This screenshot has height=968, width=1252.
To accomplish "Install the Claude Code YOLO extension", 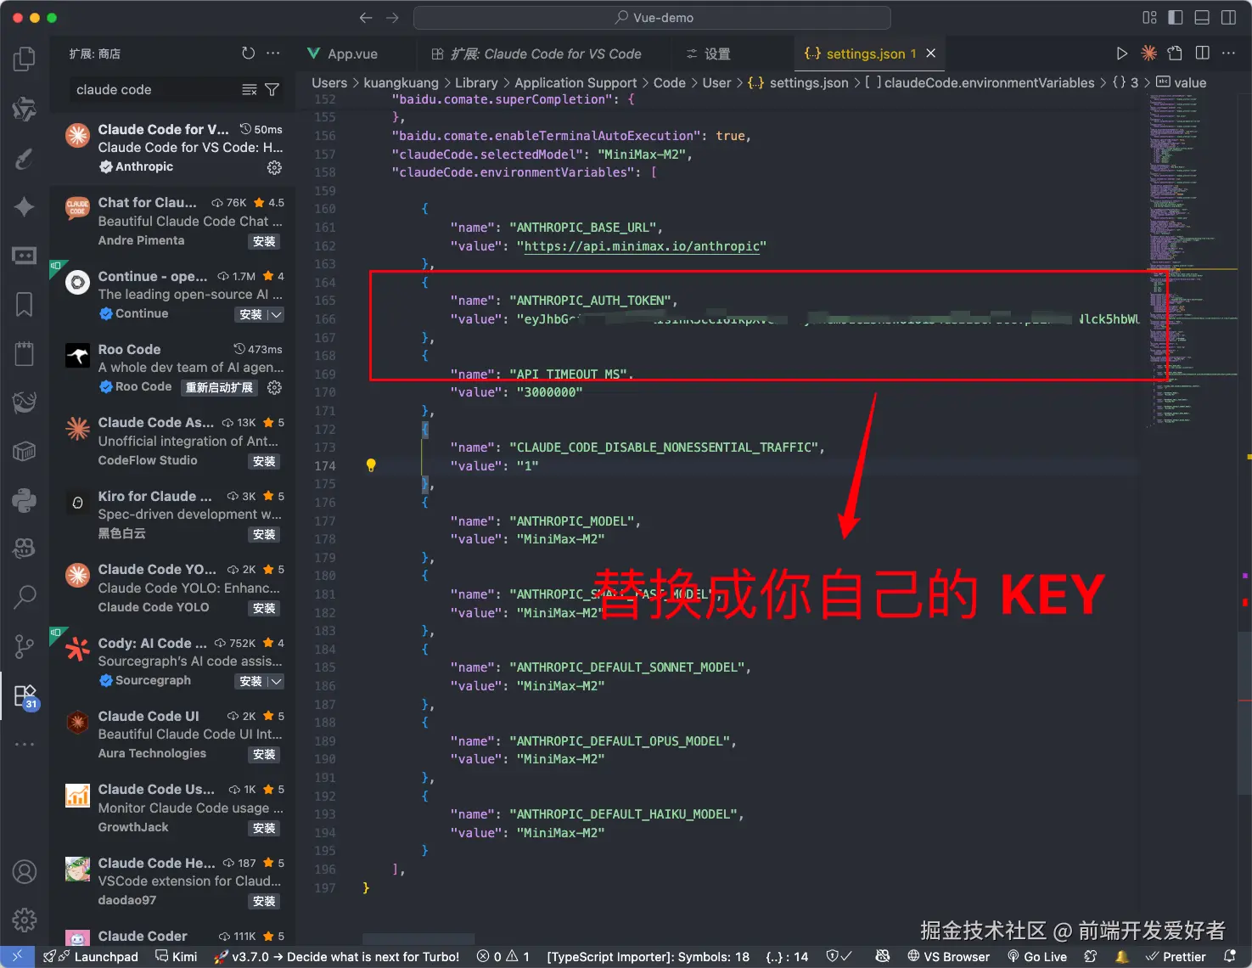I will (264, 609).
